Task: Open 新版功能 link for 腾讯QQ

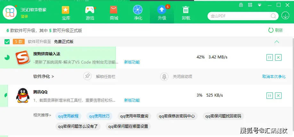Action: point(132,100)
